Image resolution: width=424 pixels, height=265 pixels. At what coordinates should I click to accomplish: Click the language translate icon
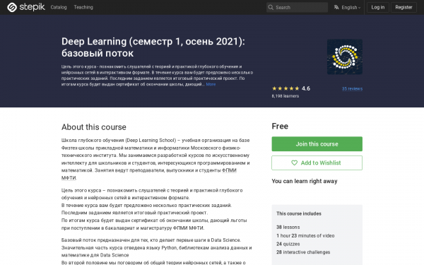point(336,7)
